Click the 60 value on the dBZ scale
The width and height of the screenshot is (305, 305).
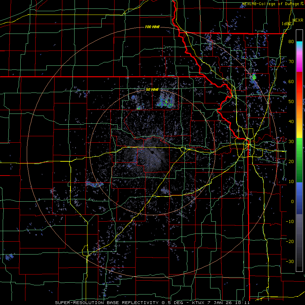coord(291,81)
